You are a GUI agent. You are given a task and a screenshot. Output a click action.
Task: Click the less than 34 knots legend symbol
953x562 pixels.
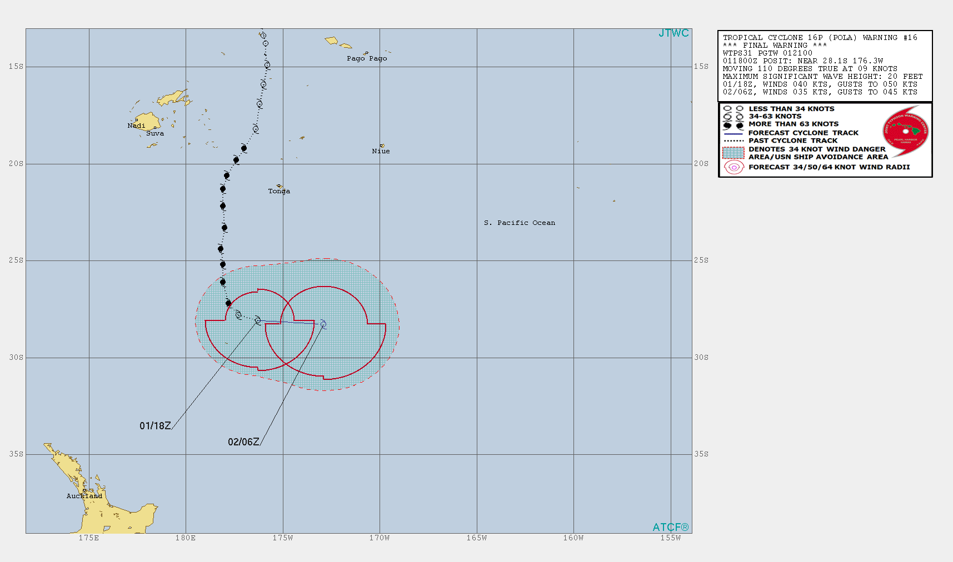point(733,109)
